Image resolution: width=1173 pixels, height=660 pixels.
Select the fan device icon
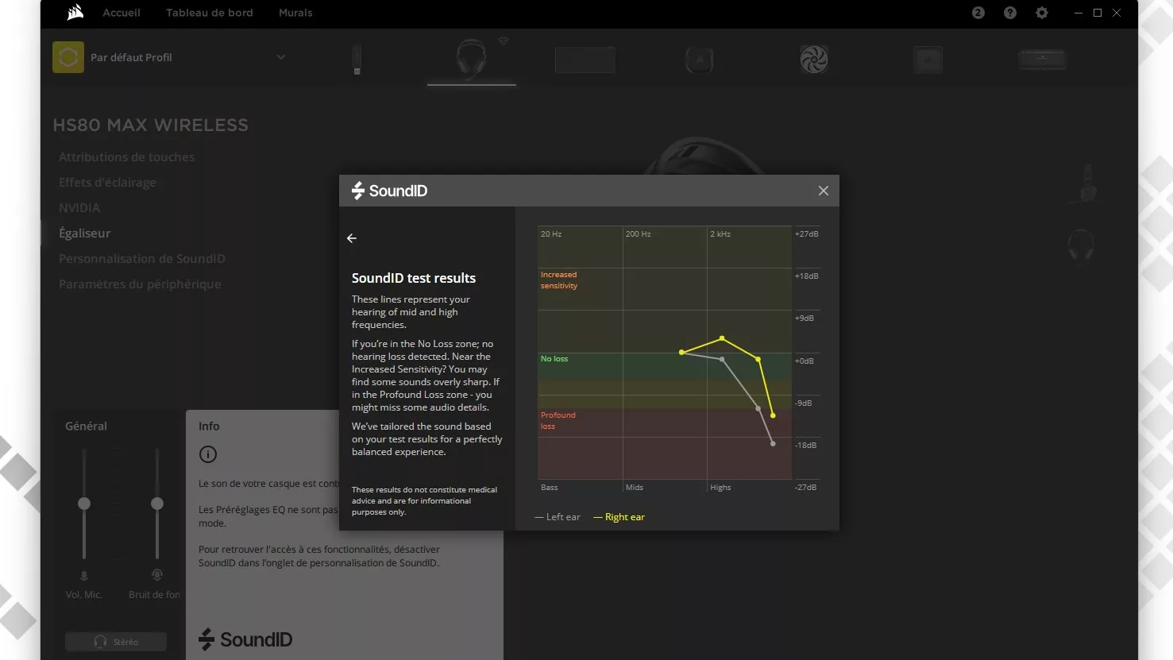[x=814, y=60]
